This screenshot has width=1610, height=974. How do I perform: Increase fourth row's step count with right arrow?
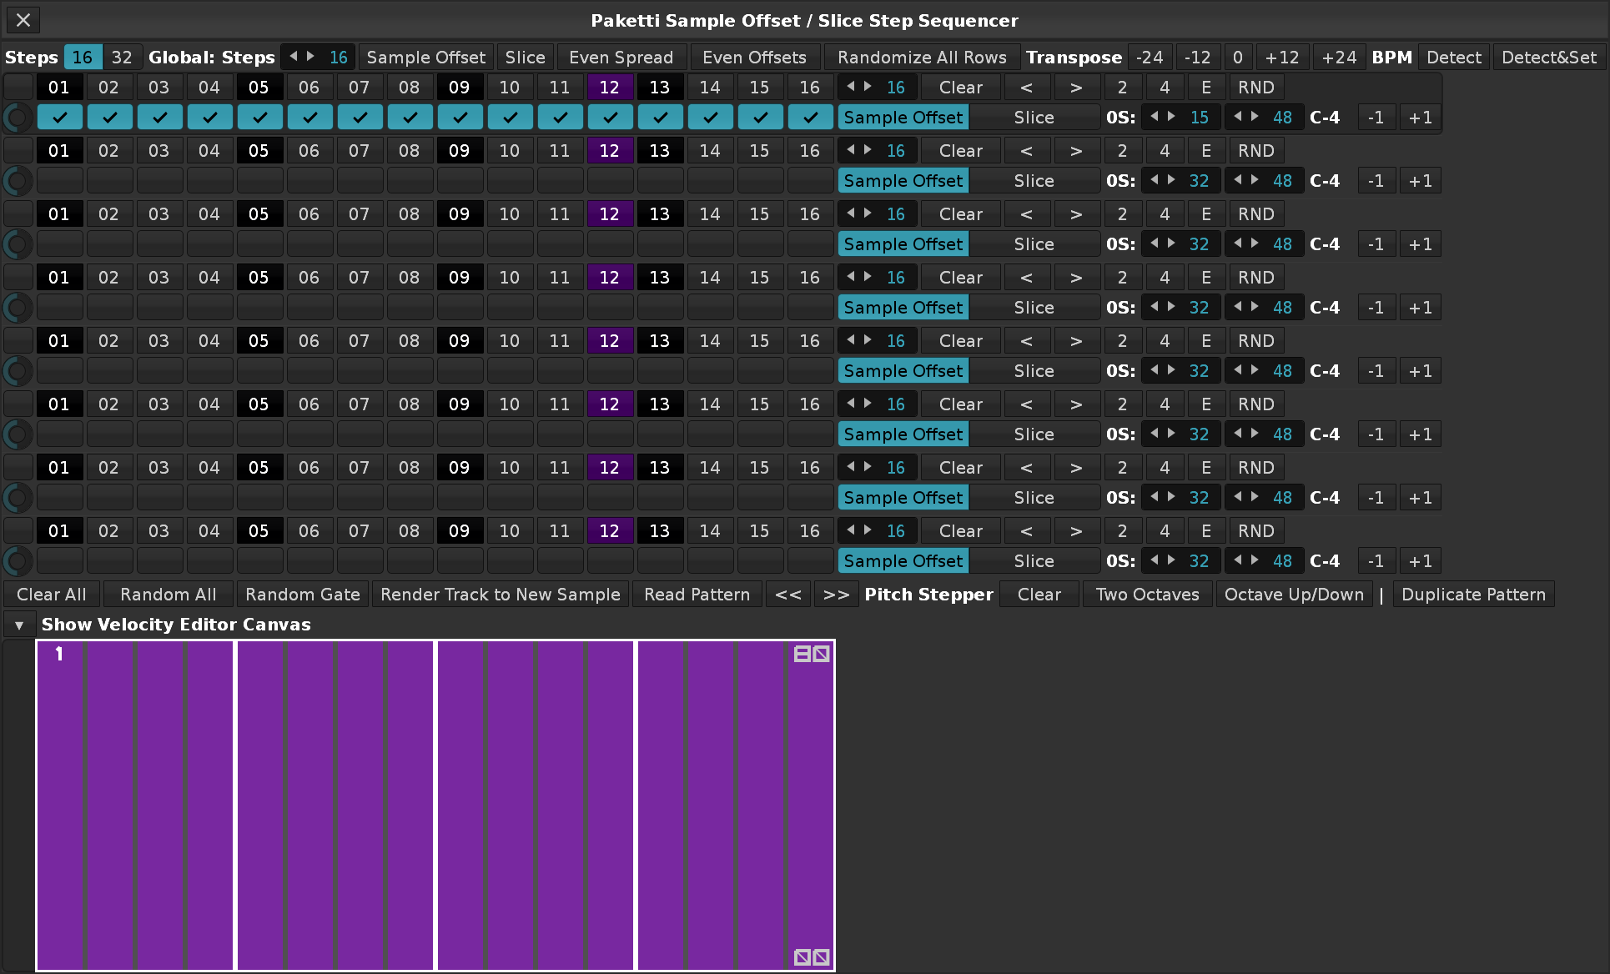(868, 277)
